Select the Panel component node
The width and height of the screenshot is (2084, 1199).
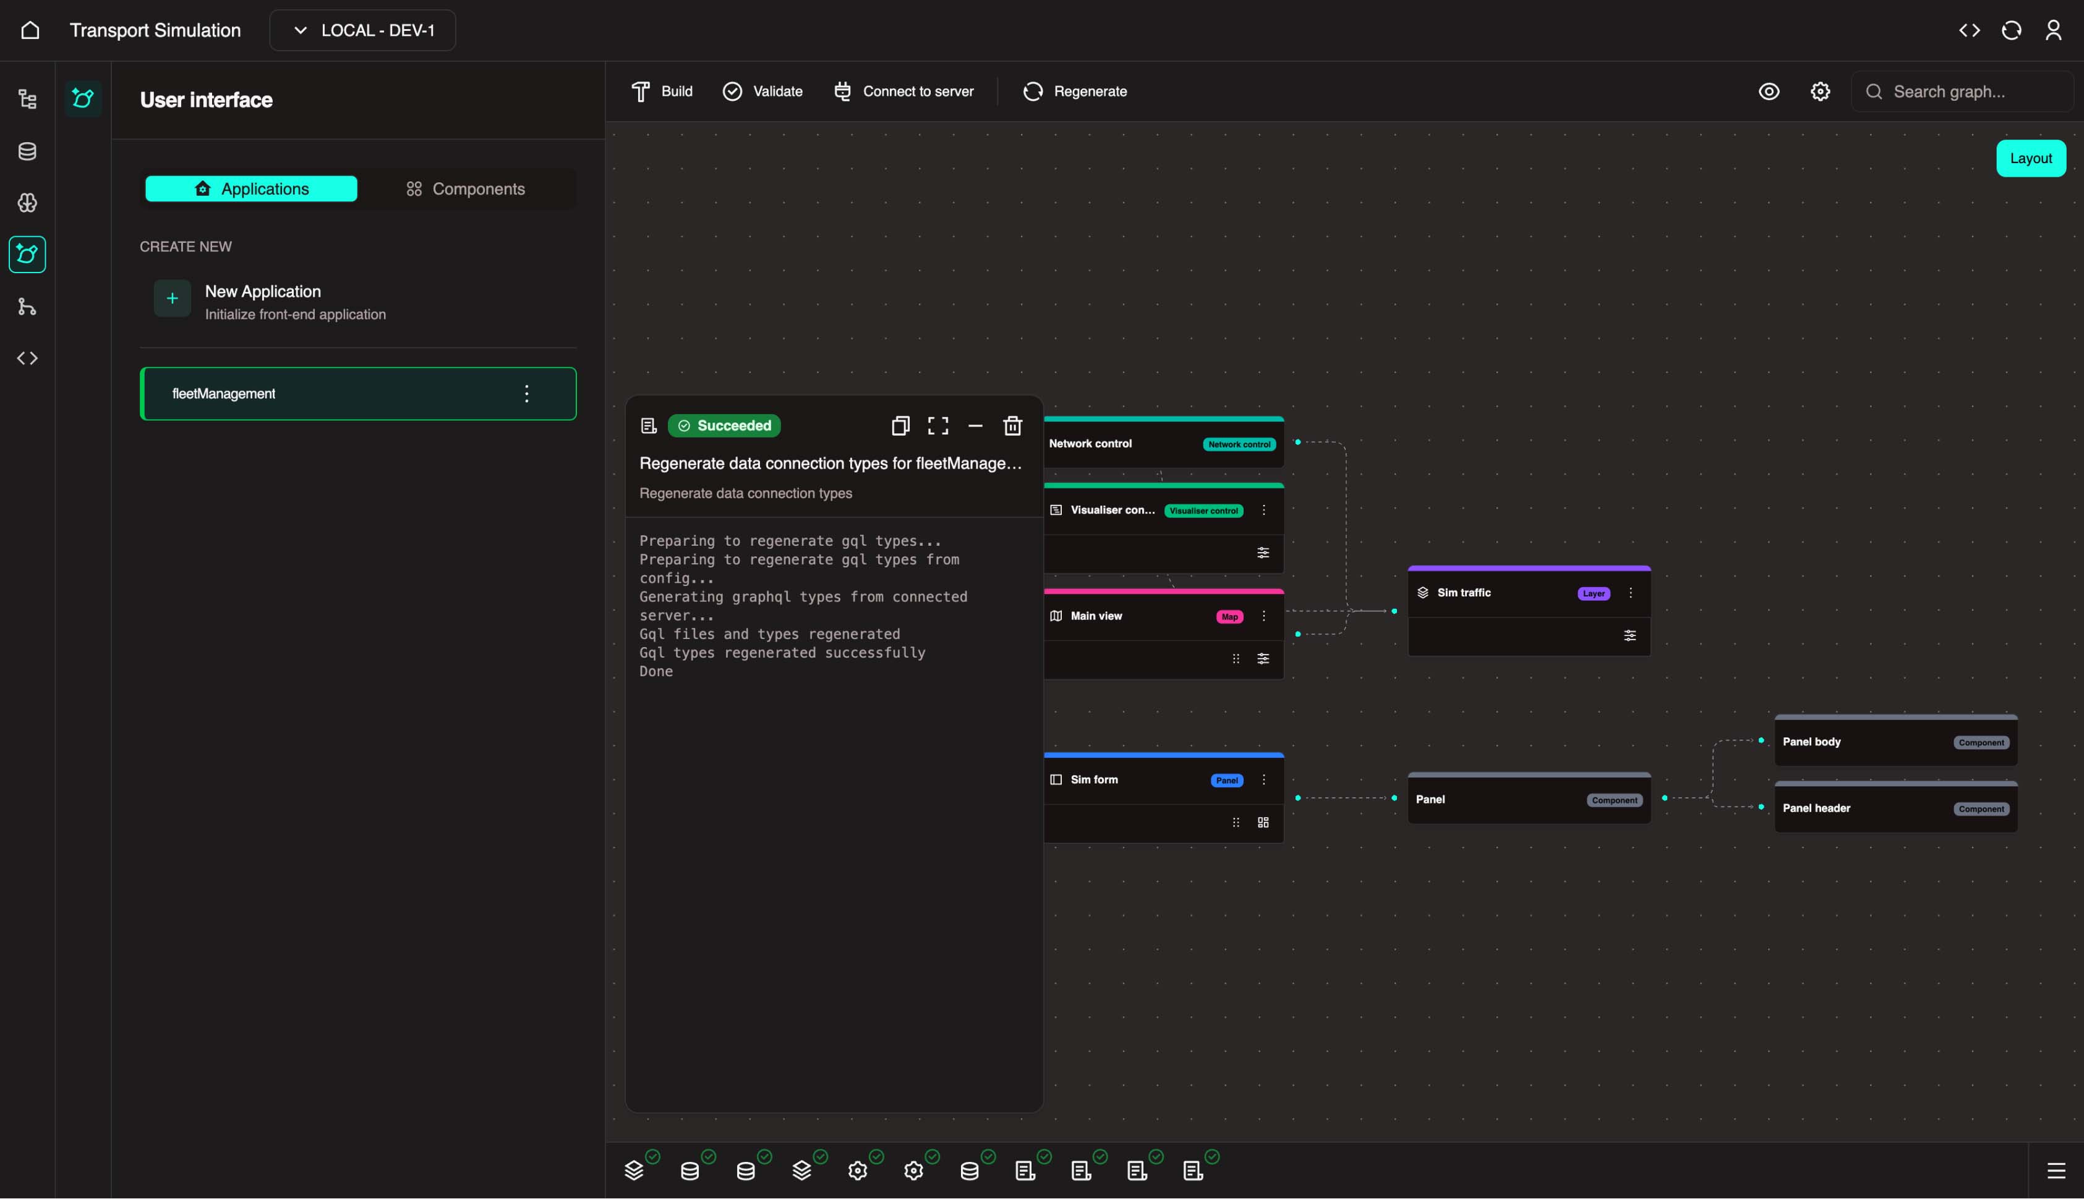click(x=1529, y=799)
